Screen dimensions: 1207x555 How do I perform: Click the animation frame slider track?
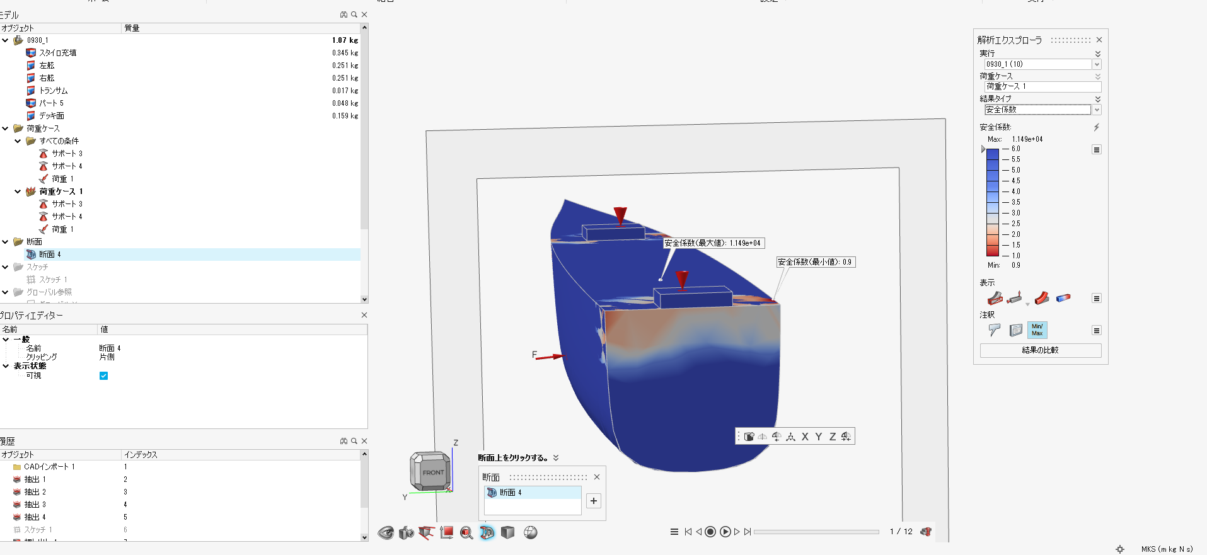coord(816,532)
